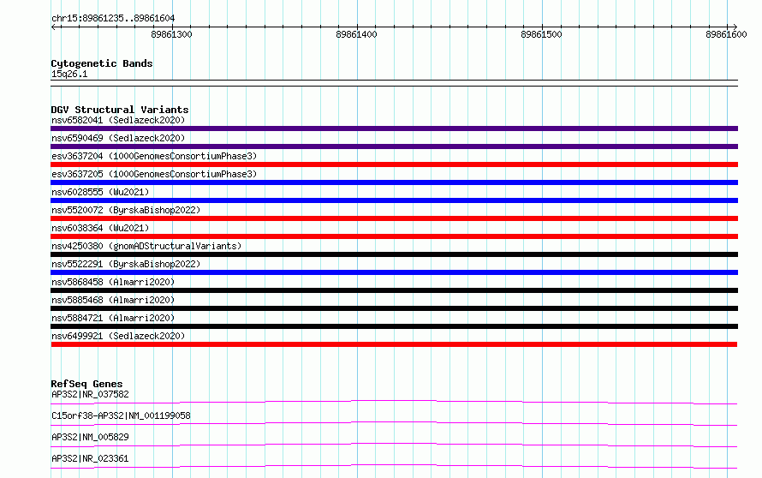The width and height of the screenshot is (762, 478).
Task: Click the 89861600 ruler tick label
Action: pos(726,34)
